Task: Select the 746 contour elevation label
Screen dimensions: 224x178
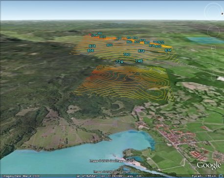Action: click(x=139, y=61)
